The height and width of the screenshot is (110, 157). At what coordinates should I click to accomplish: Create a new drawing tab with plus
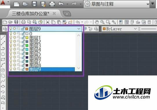tap(67, 14)
